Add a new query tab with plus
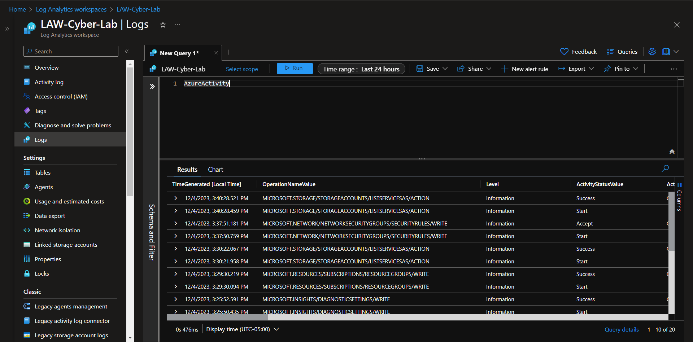This screenshot has height=342, width=693. tap(229, 52)
